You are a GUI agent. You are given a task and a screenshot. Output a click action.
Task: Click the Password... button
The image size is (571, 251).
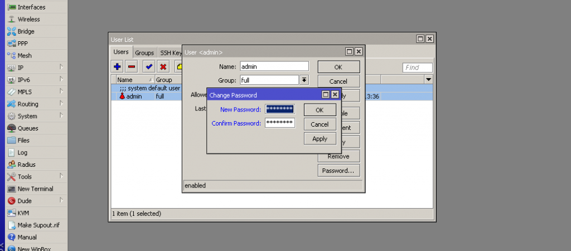click(338, 171)
